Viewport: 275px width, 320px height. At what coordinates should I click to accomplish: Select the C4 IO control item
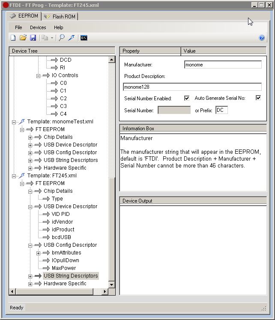[63, 114]
